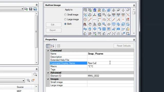
Task: Apply to Large image only
Action: pyautogui.click(x=71, y=19)
